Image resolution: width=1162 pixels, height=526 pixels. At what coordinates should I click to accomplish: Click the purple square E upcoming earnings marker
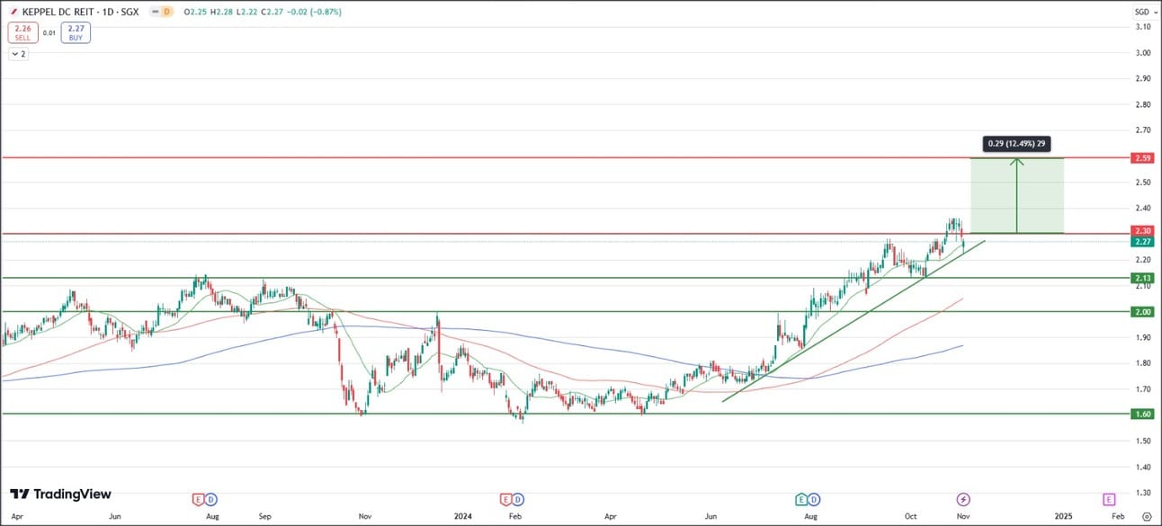click(x=1109, y=499)
